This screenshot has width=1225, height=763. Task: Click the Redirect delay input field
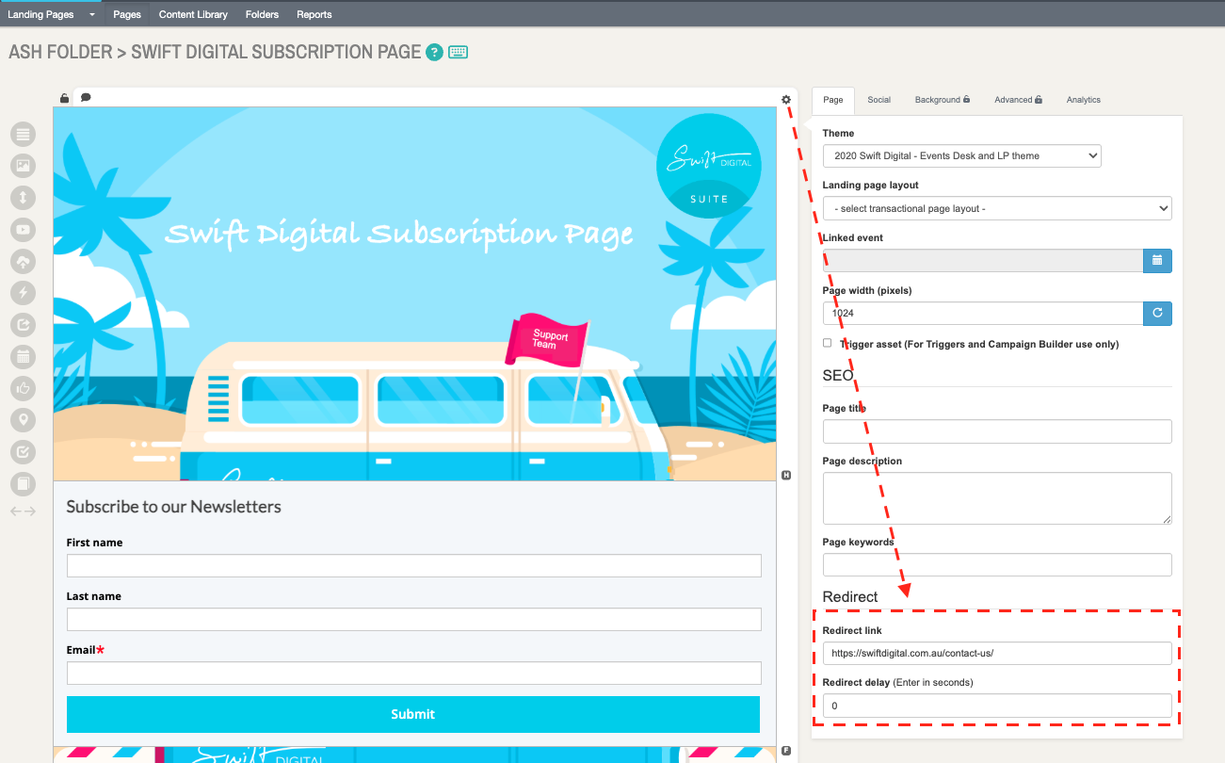[x=997, y=706]
